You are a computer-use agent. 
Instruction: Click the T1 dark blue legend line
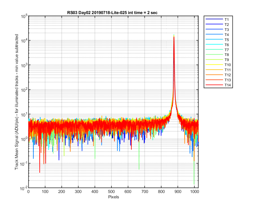[x=214, y=19]
